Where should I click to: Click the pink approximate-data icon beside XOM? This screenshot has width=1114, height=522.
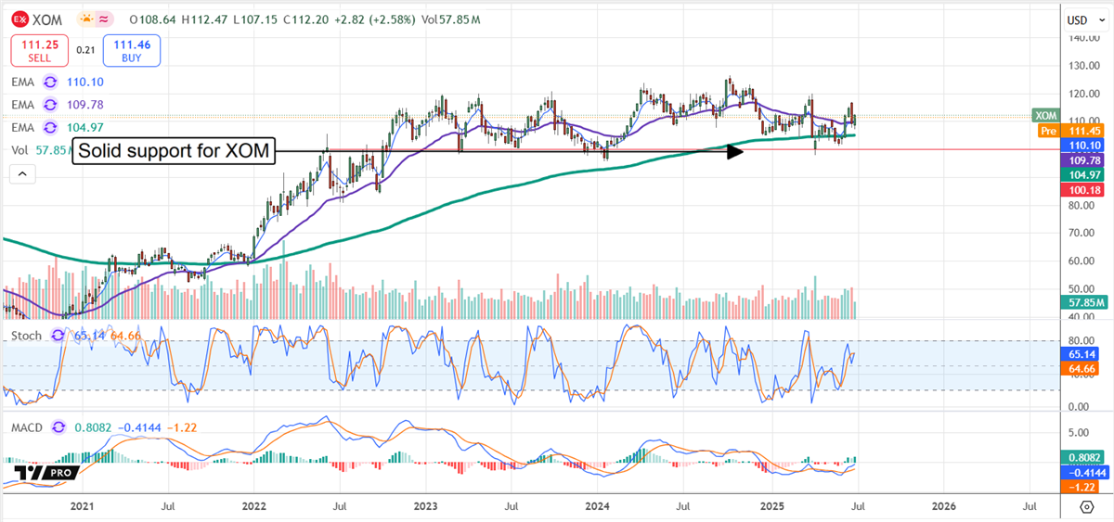pyautogui.click(x=107, y=19)
